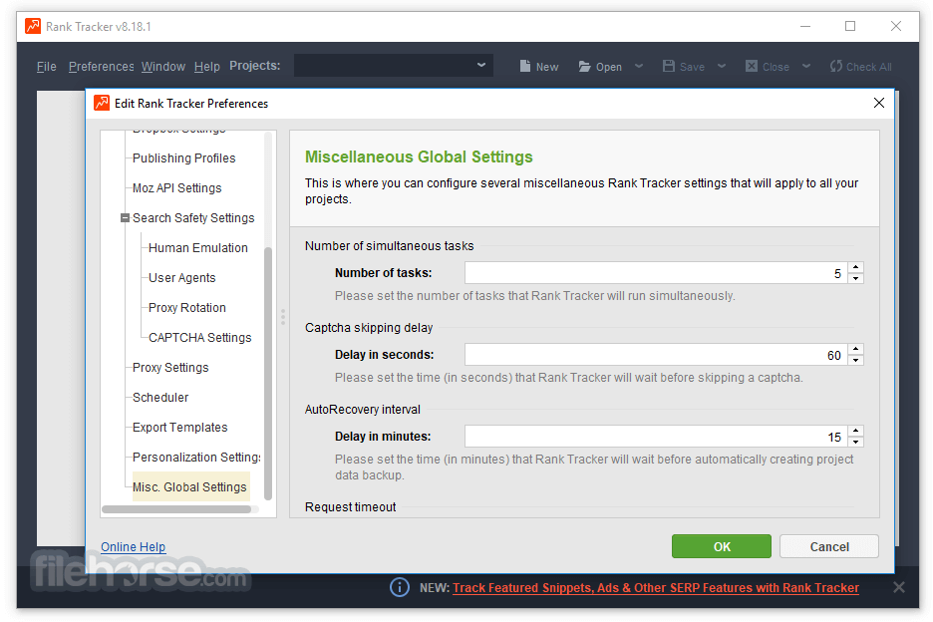933x622 pixels.
Task: Select Proxy Settings in the tree
Action: tap(170, 367)
